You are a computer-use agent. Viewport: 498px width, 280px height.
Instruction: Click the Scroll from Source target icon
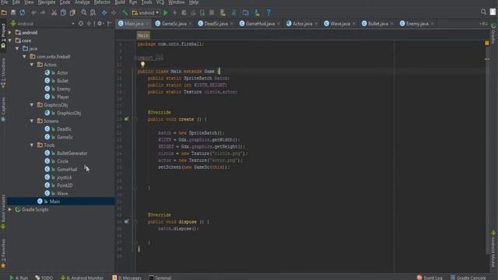pos(81,23)
